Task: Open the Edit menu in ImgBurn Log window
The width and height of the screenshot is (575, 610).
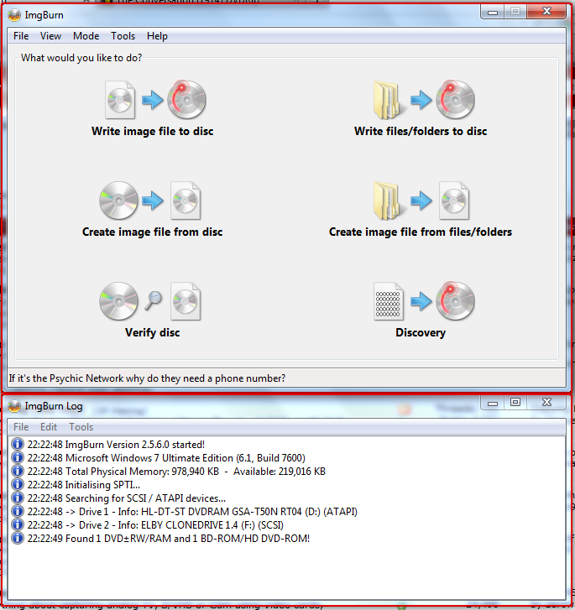Action: pos(49,427)
